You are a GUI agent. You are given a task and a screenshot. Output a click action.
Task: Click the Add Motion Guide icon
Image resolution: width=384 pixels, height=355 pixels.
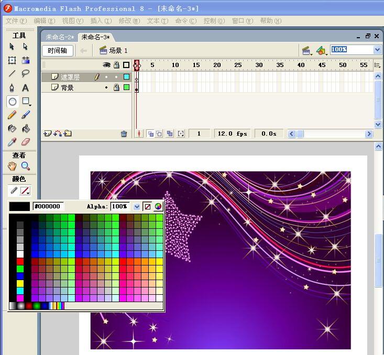coord(58,134)
